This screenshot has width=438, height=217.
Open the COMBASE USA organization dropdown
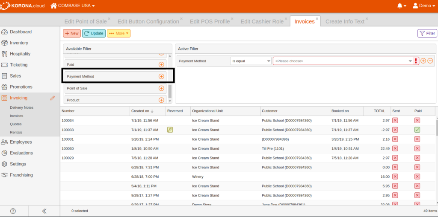73,6
